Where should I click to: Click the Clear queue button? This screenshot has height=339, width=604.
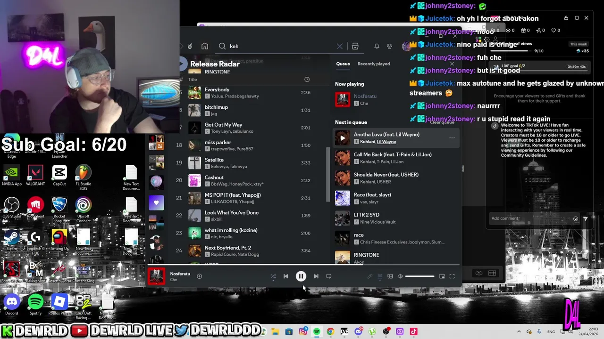coord(442,122)
